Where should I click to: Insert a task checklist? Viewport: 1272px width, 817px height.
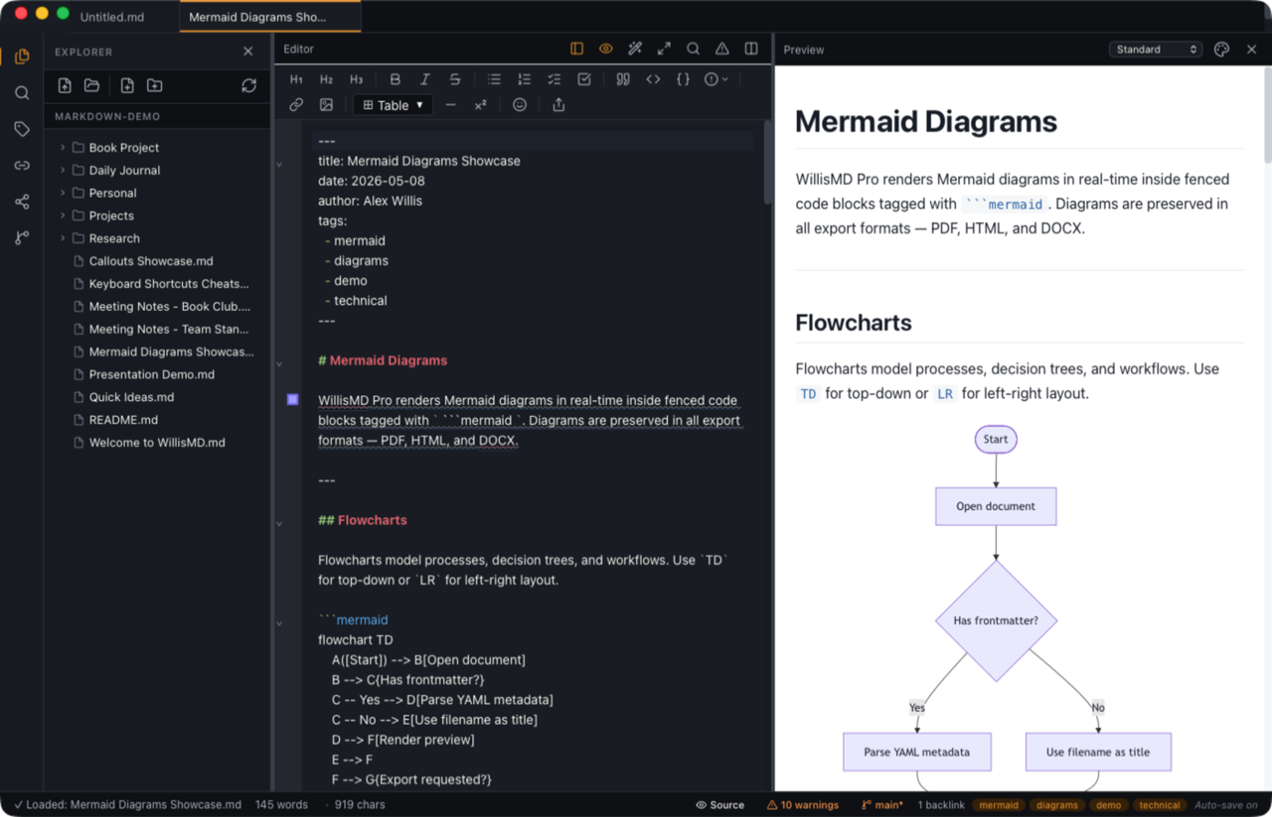click(x=554, y=79)
